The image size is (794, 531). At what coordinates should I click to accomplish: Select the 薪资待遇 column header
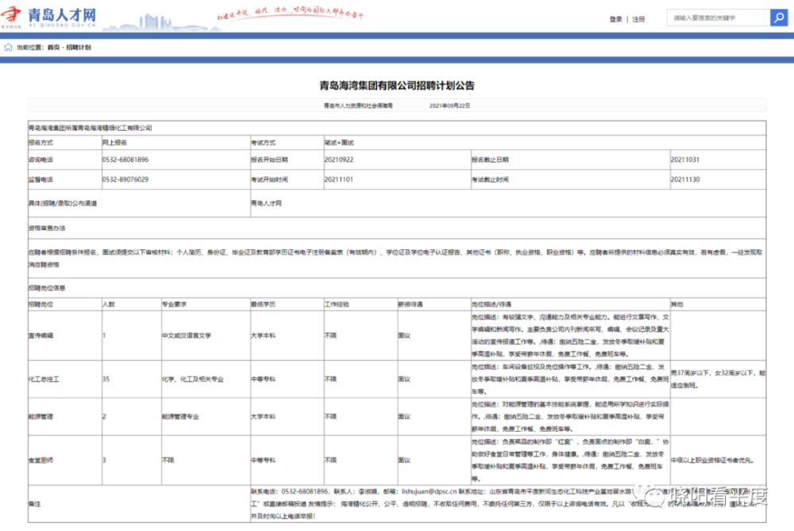pyautogui.click(x=434, y=304)
